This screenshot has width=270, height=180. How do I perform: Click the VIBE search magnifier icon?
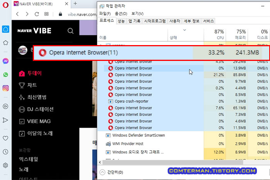tap(71, 31)
